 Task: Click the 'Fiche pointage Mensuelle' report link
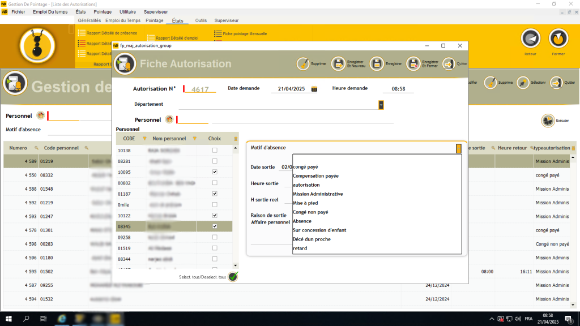(x=244, y=33)
